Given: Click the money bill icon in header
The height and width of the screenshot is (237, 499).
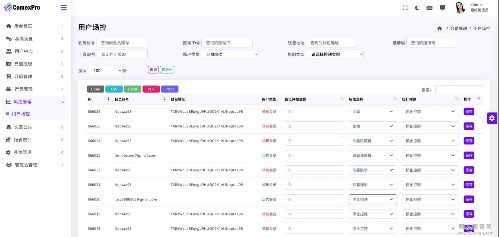Looking at the screenshot, I should click(429, 8).
